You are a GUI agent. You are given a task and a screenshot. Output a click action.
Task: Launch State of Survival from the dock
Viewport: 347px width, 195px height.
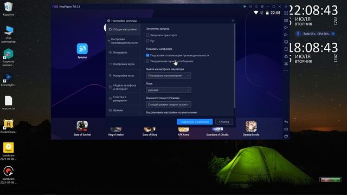82,126
